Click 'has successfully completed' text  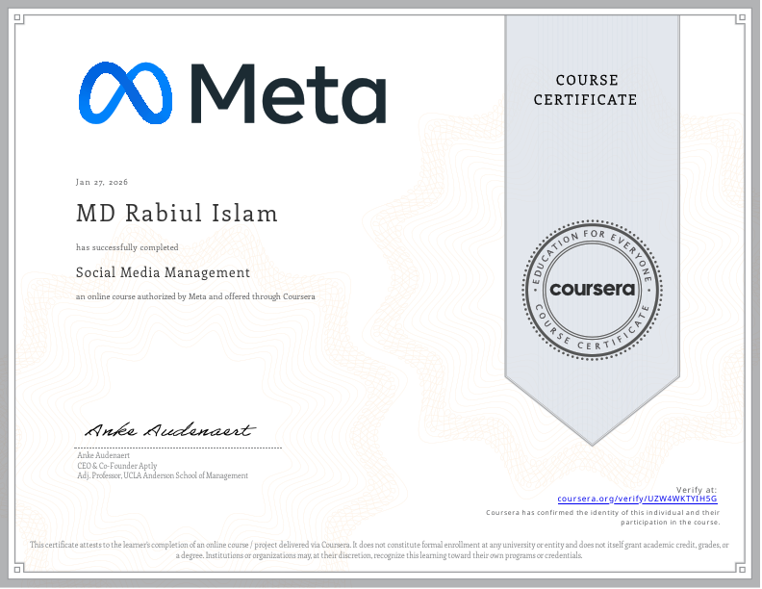127,247
